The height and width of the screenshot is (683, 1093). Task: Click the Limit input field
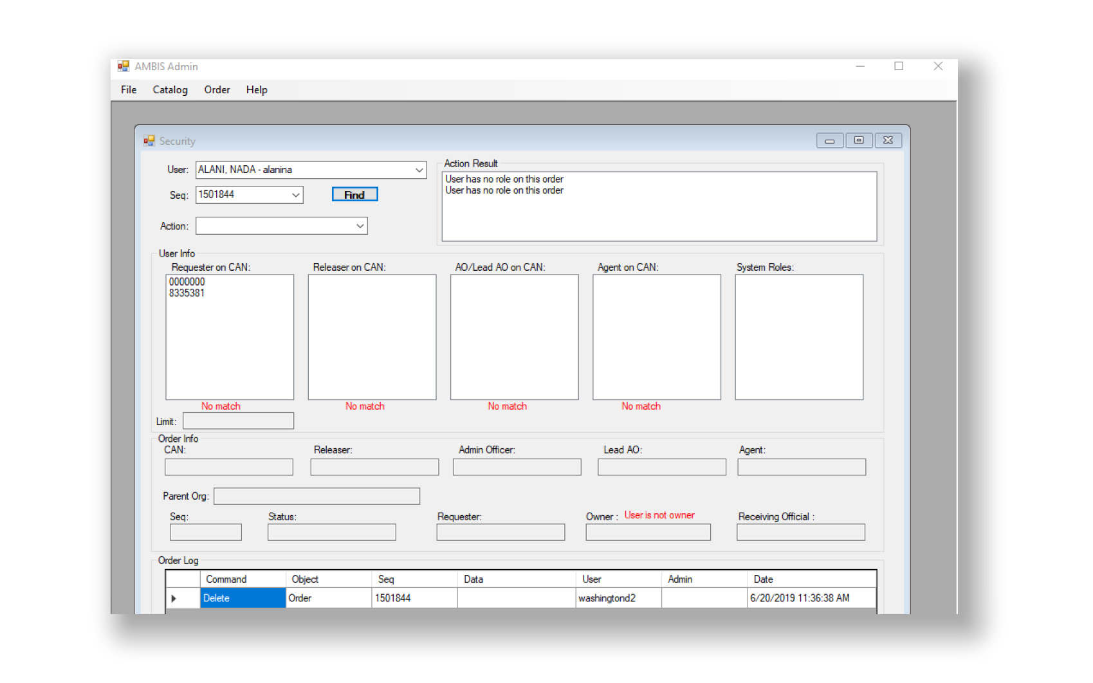tap(238, 421)
